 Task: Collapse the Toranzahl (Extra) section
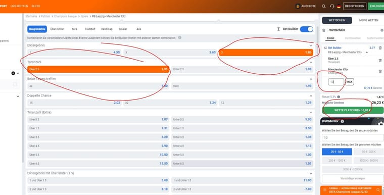[x=311, y=113]
